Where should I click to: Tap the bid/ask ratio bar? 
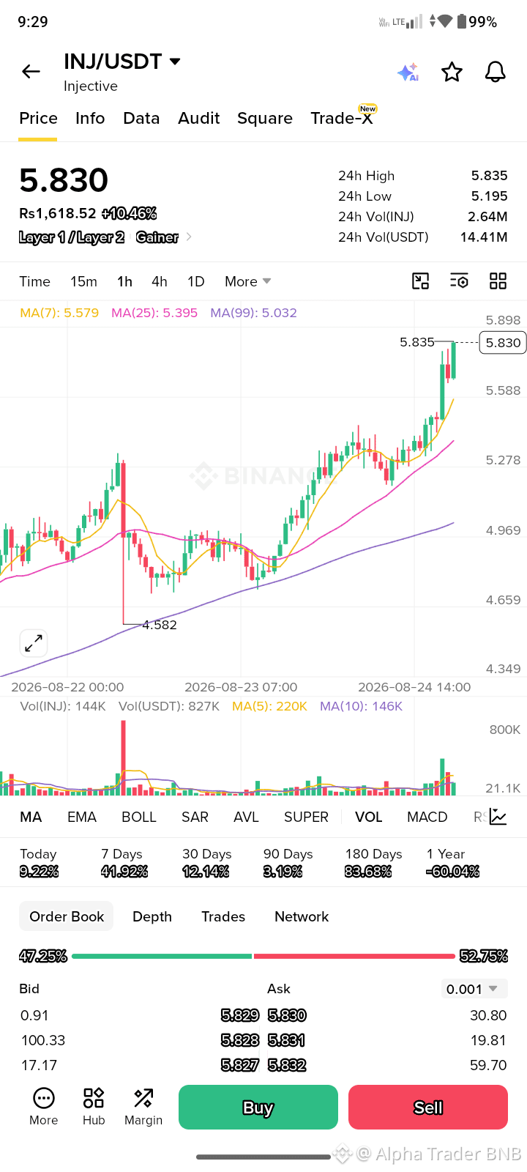click(263, 956)
